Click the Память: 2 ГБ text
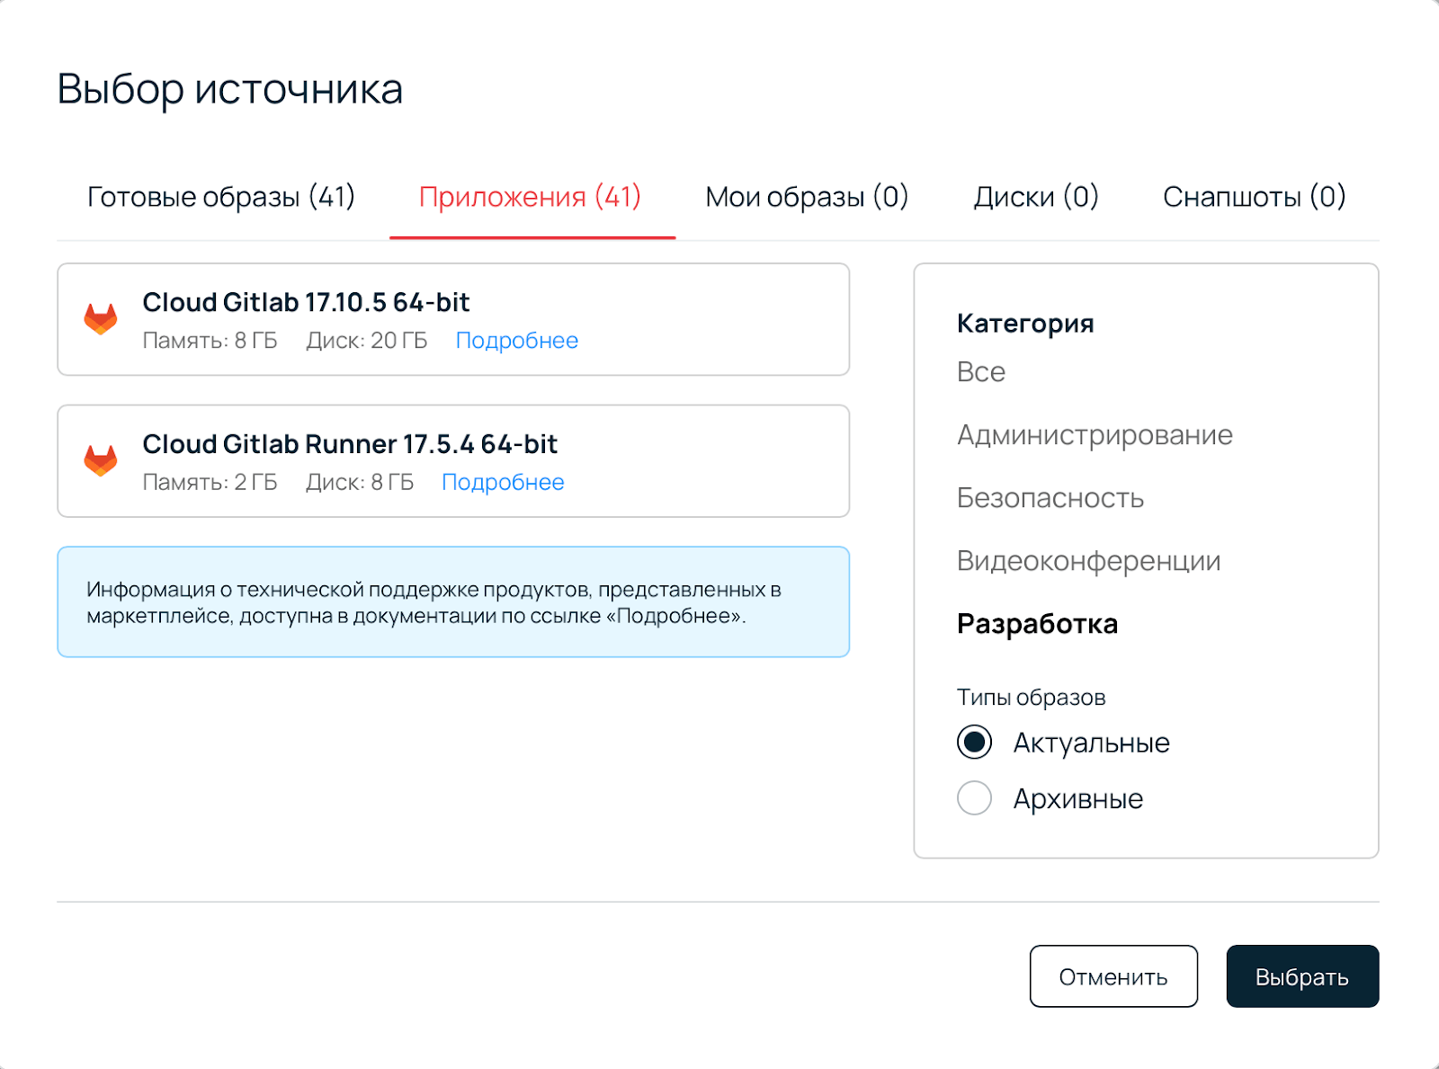Viewport: 1439px width, 1069px height. click(x=210, y=483)
